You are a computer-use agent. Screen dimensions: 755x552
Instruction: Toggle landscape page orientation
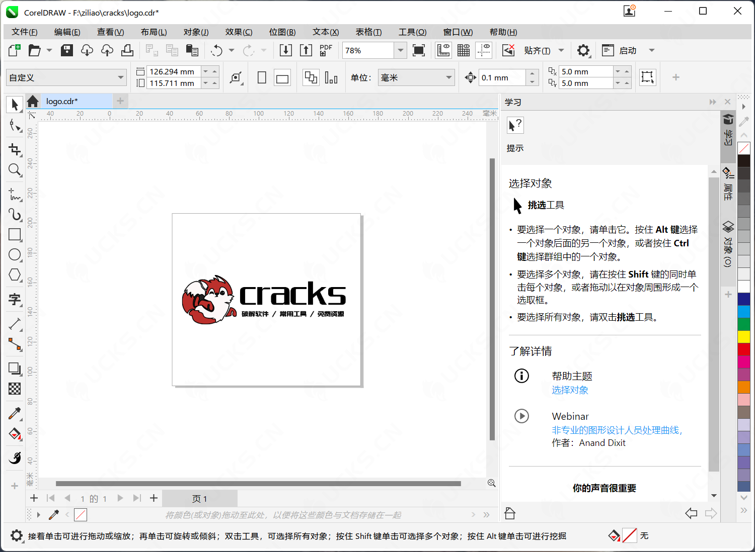(x=282, y=77)
